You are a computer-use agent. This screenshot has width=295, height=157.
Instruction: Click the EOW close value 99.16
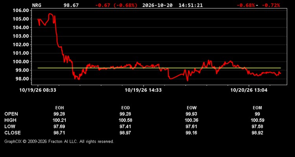[x=192, y=133]
